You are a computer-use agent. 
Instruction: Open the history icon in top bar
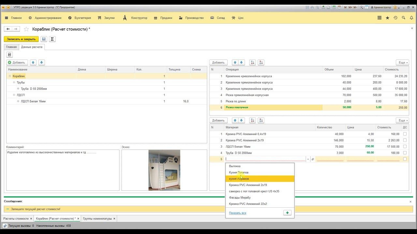click(395, 18)
